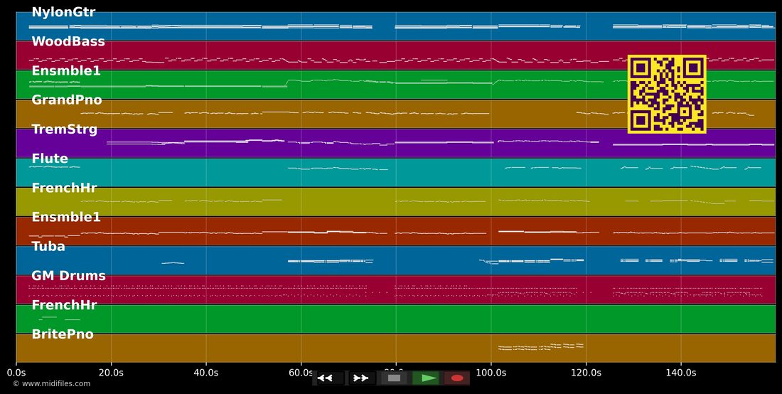This screenshot has height=394, width=782.
Task: Click the fast-forward transport button
Action: click(x=362, y=378)
